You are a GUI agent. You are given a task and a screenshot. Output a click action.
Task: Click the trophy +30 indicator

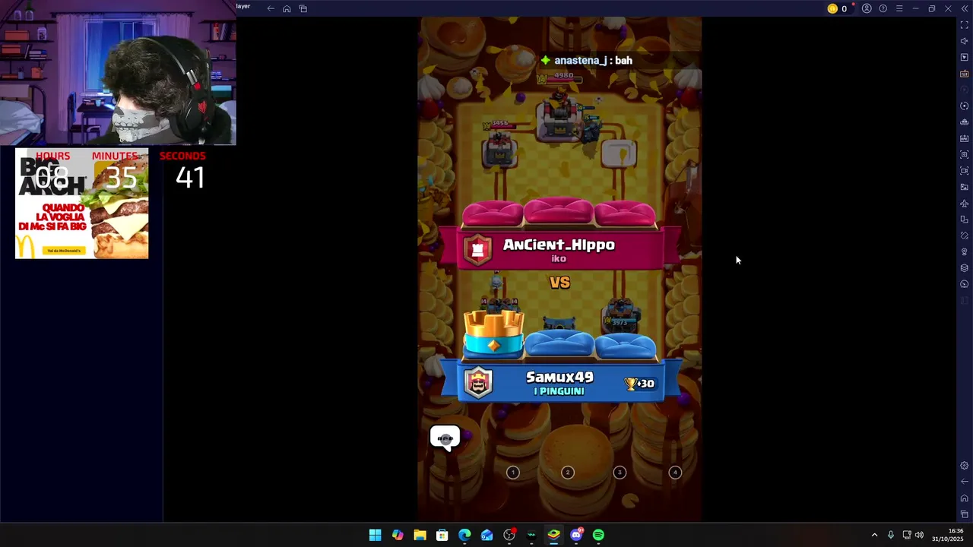(x=640, y=384)
